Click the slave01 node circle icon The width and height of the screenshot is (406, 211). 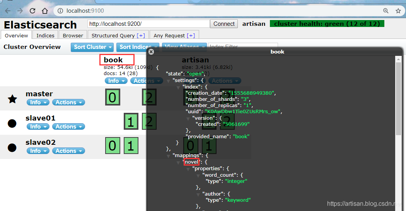tap(12, 123)
